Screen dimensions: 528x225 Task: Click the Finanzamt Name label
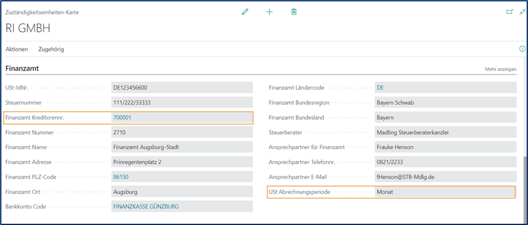pos(26,147)
